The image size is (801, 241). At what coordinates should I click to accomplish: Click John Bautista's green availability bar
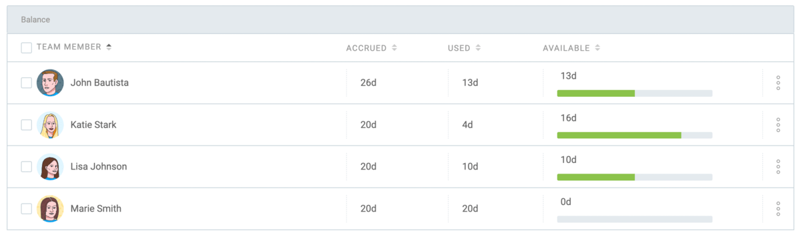tap(595, 93)
